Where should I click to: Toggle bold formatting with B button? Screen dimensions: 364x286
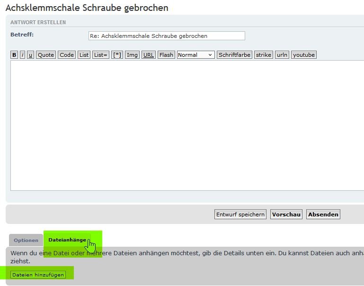pos(14,55)
